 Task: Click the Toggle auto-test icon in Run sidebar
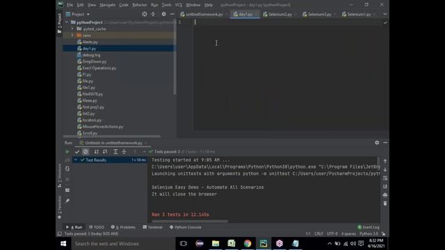coord(67,169)
